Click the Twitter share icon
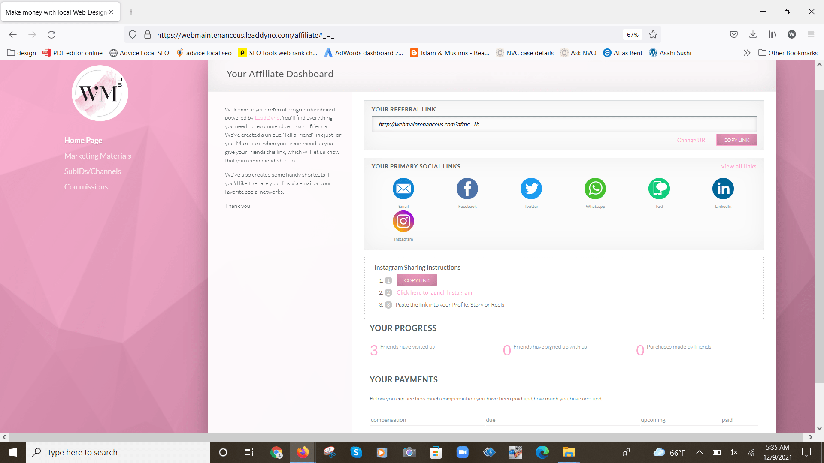Image resolution: width=824 pixels, height=463 pixels. (531, 189)
